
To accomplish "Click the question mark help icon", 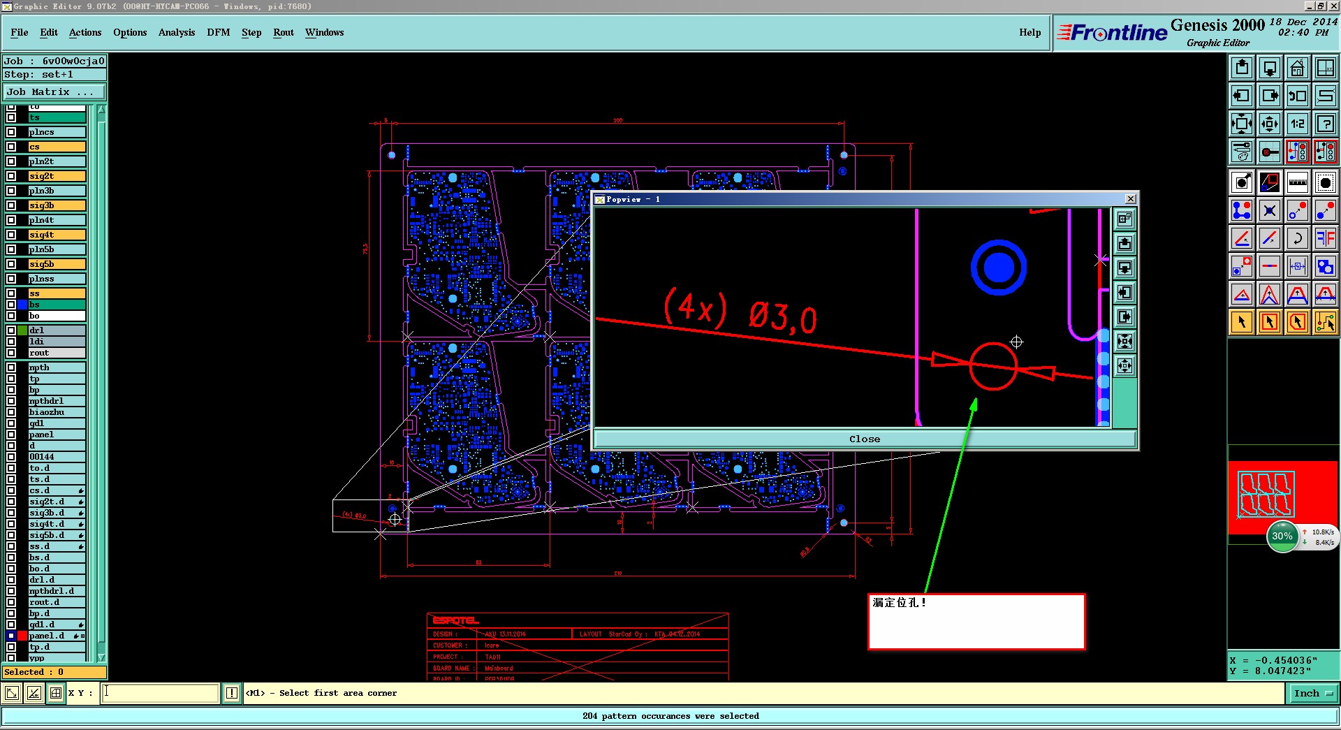I will [1326, 124].
